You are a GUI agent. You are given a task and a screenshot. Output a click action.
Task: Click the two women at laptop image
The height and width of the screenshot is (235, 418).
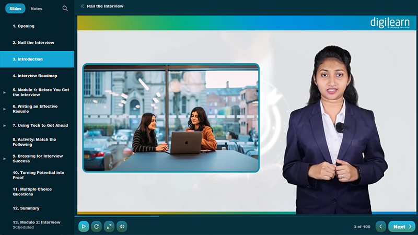coord(171,118)
